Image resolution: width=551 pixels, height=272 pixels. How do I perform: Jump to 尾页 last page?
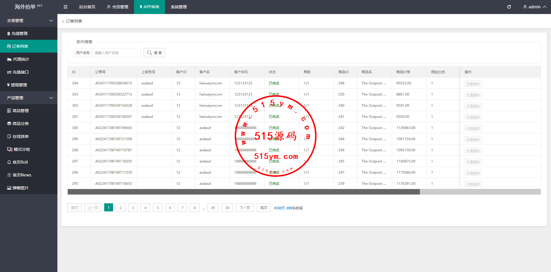(263, 208)
